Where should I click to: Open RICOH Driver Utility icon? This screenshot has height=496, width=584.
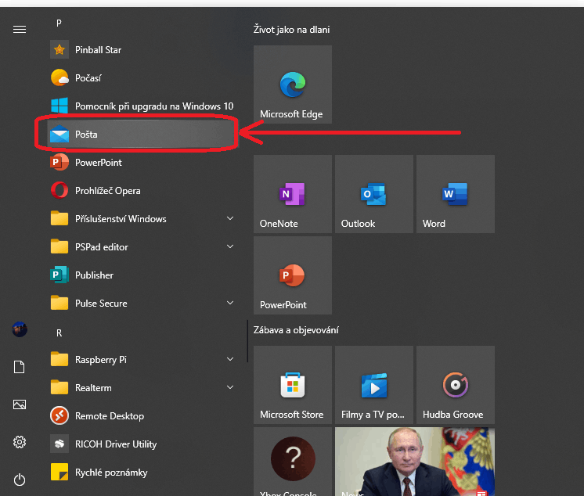point(59,444)
